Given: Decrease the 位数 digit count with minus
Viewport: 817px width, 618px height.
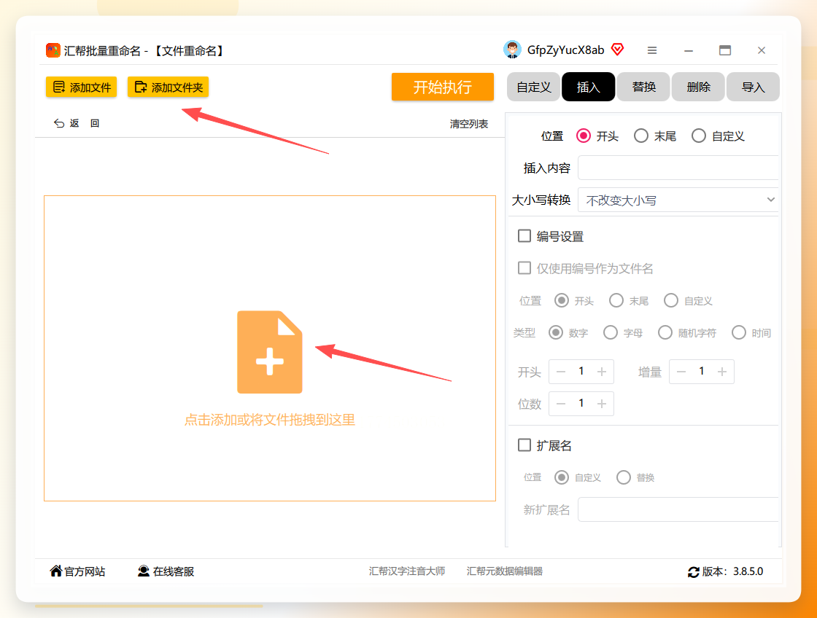Looking at the screenshot, I should 561,404.
